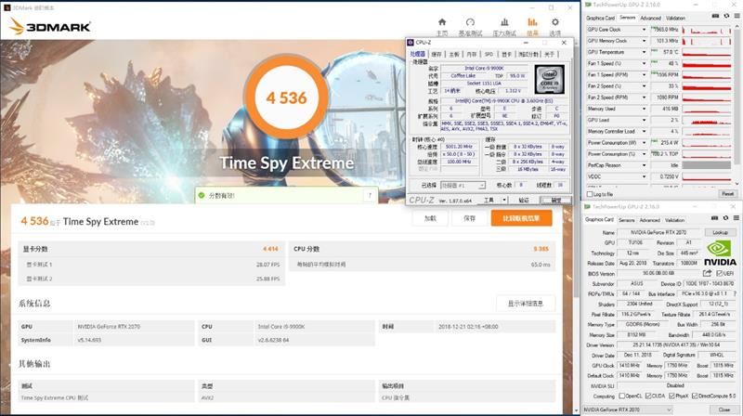The image size is (743, 416).
Task: Click the Bus Interface question mark in GPU-Z
Action: pyautogui.click(x=735, y=293)
